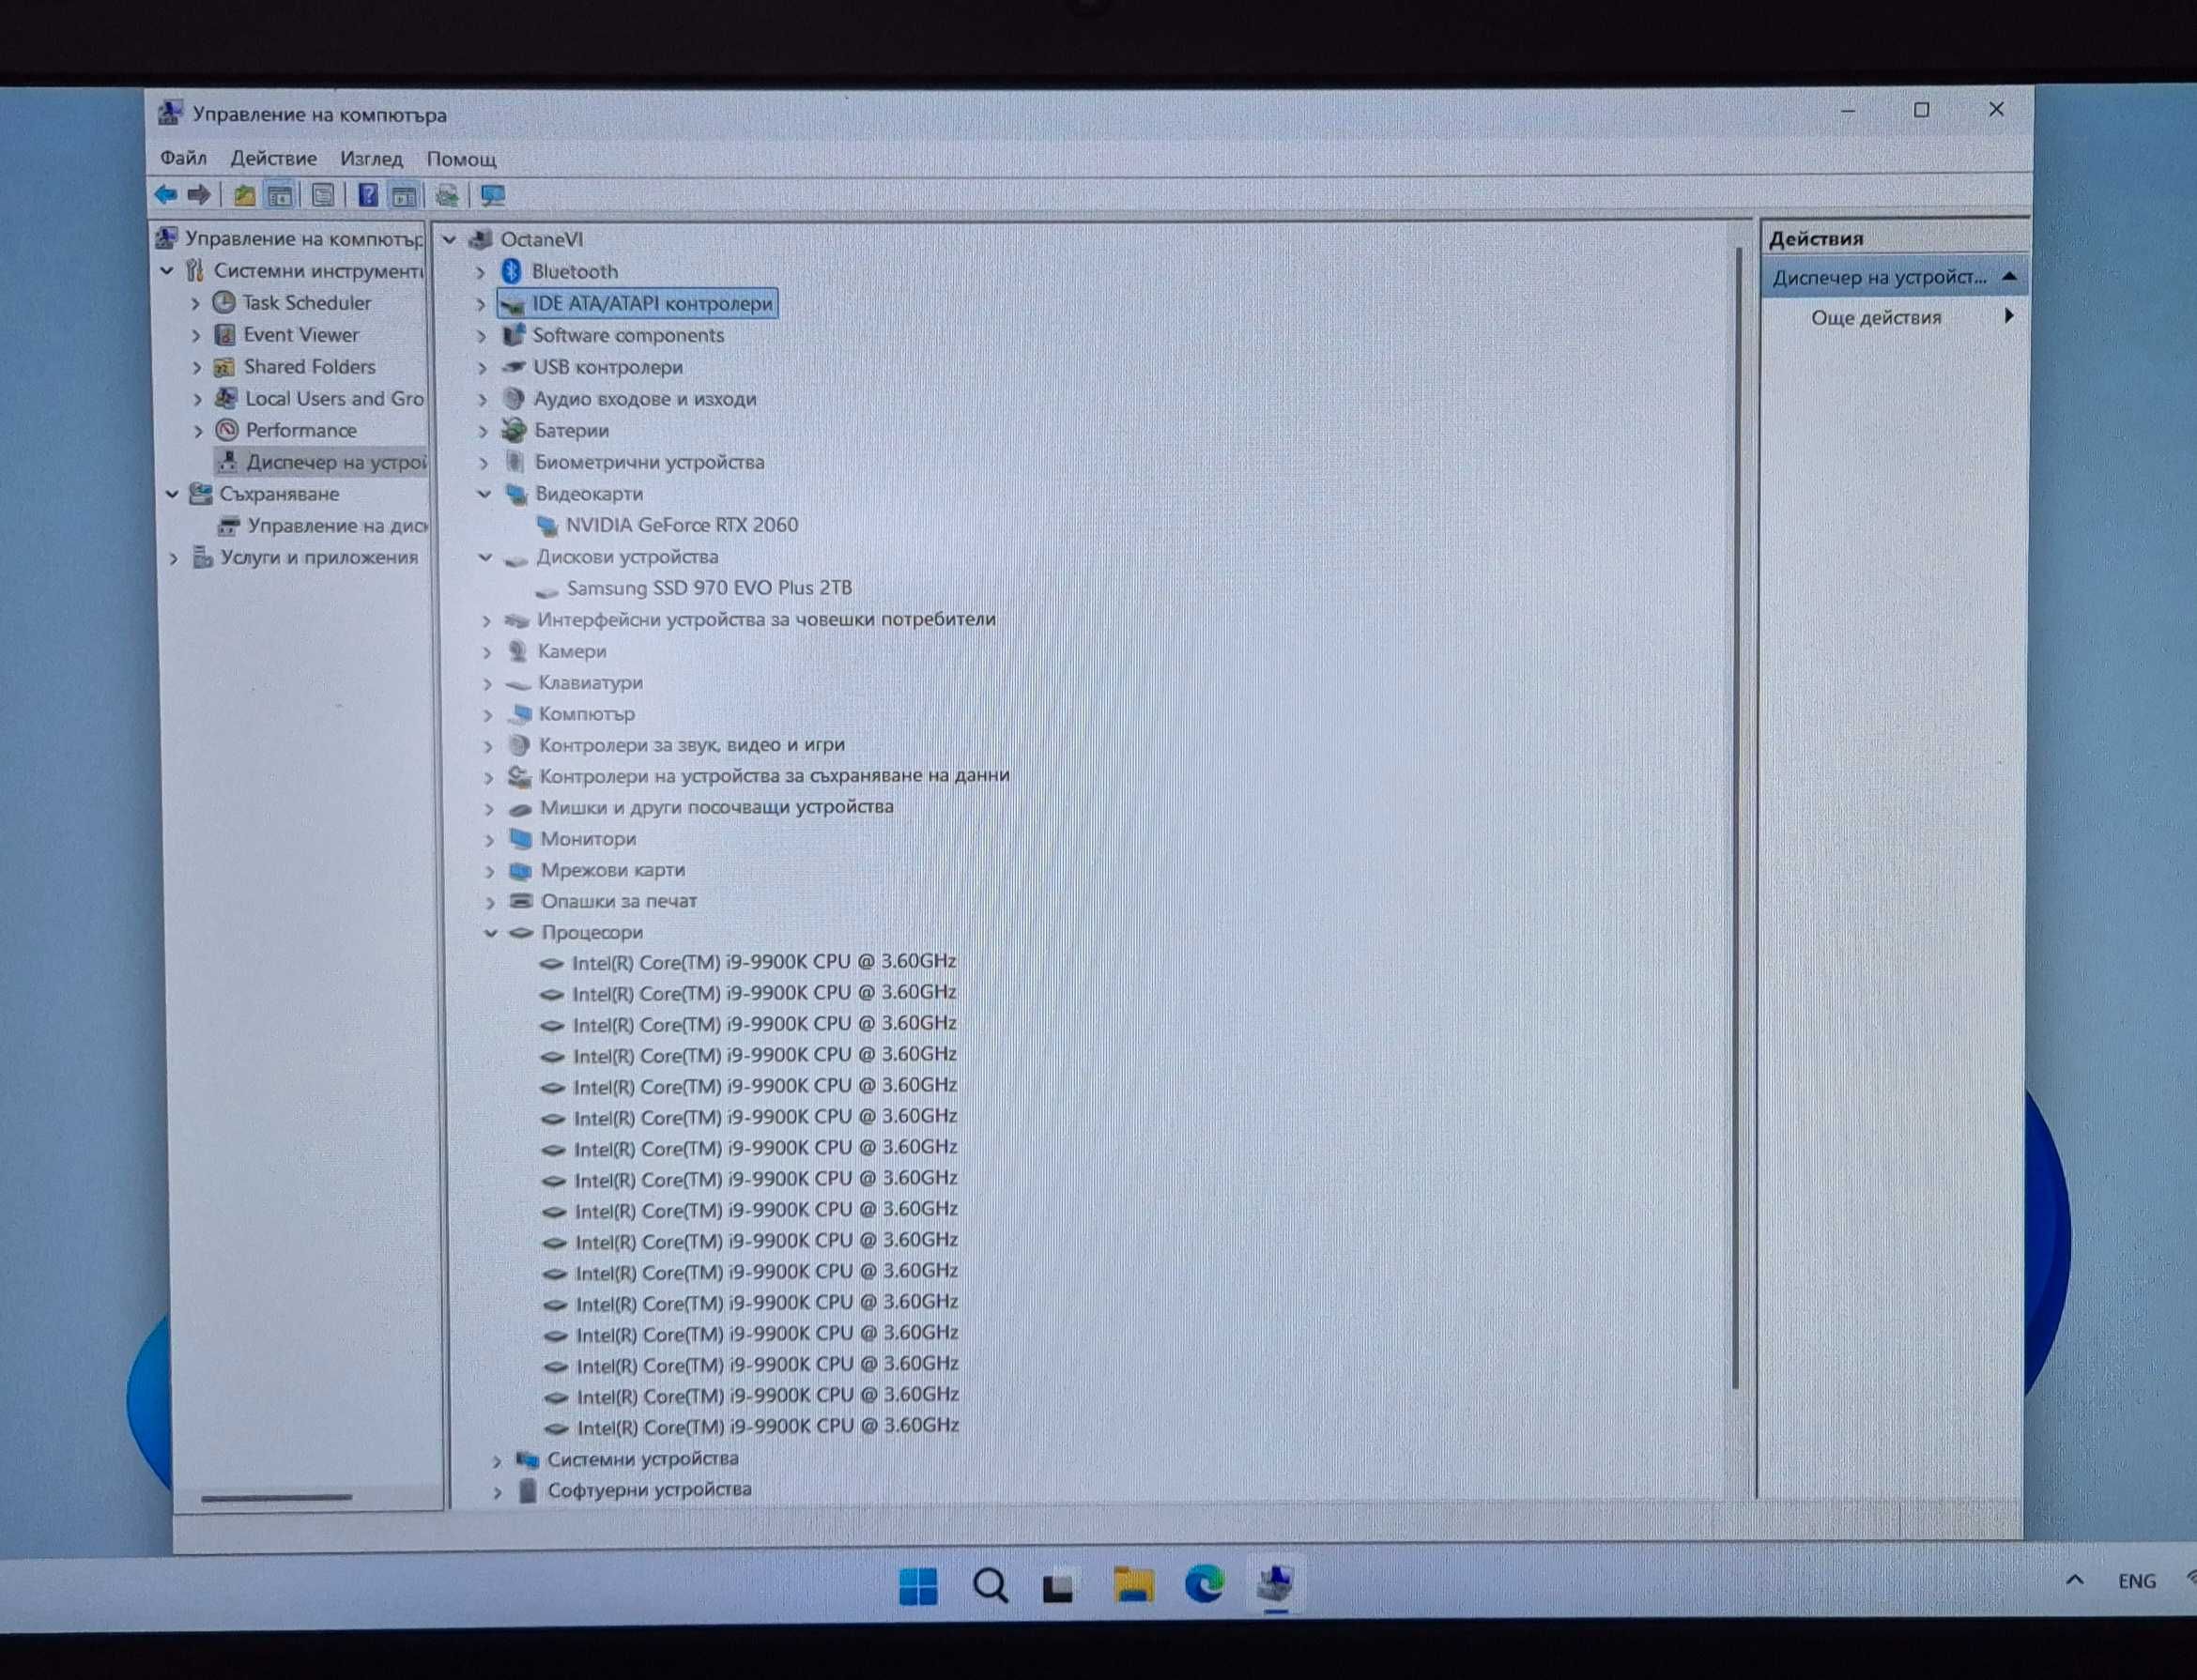Open the Файл menu
This screenshot has height=1680, width=2197.
click(183, 158)
